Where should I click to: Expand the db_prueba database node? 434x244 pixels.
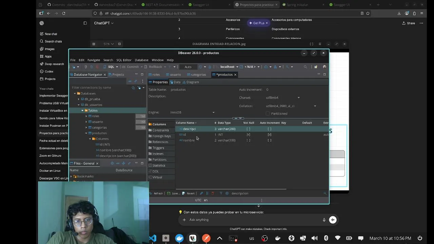tap(79, 99)
